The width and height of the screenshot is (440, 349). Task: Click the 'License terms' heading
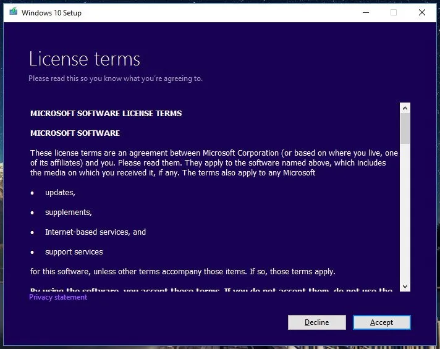tap(85, 59)
